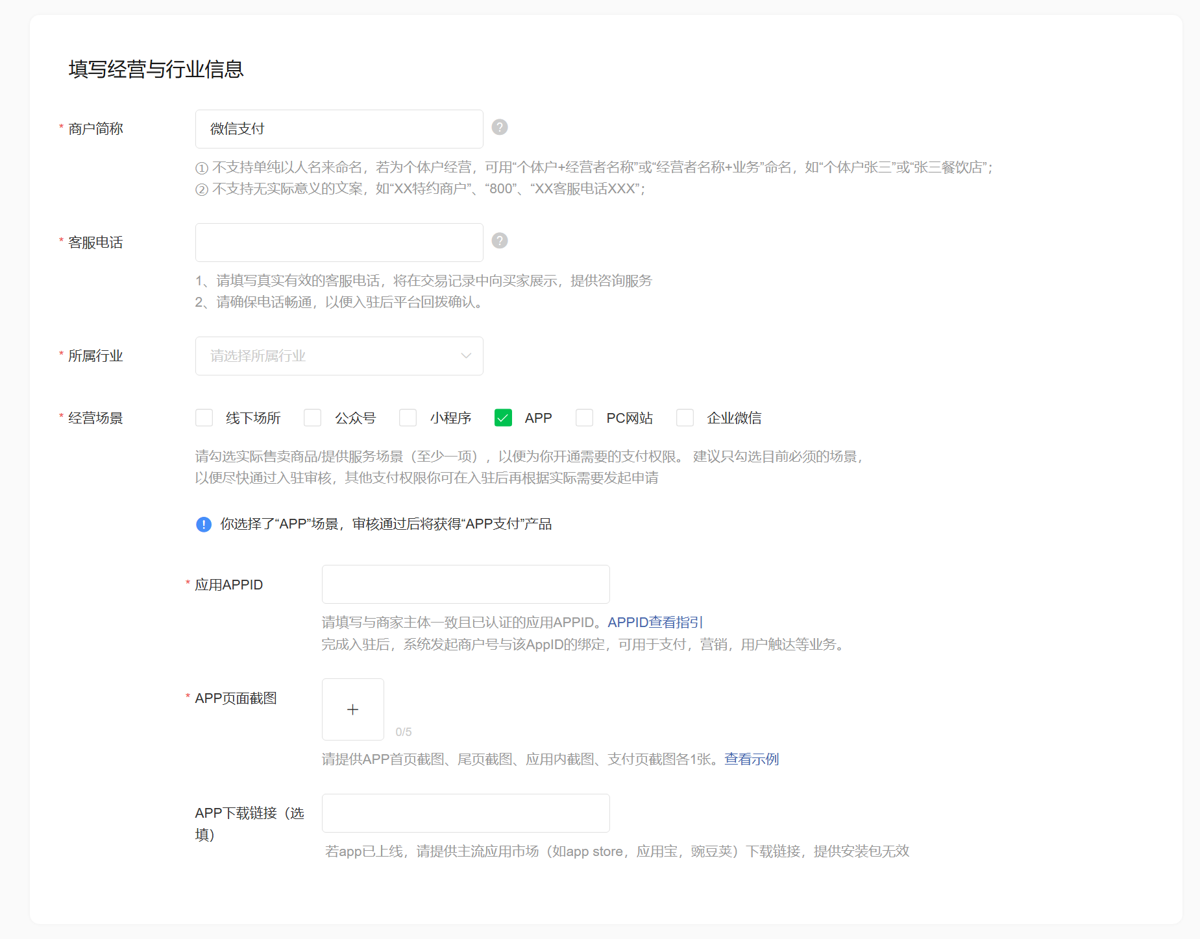Click the 客服电话 label

(x=95, y=243)
